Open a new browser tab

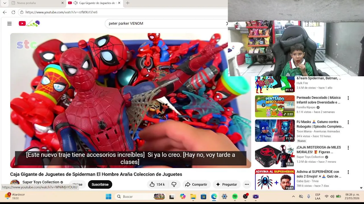point(128,3)
